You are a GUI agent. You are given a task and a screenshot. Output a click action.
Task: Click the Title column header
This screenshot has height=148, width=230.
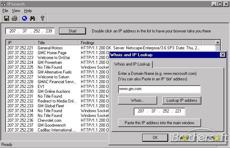coord(57,43)
